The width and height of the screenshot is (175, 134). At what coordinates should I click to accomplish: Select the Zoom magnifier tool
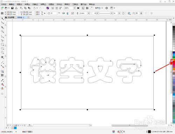pos(2,31)
